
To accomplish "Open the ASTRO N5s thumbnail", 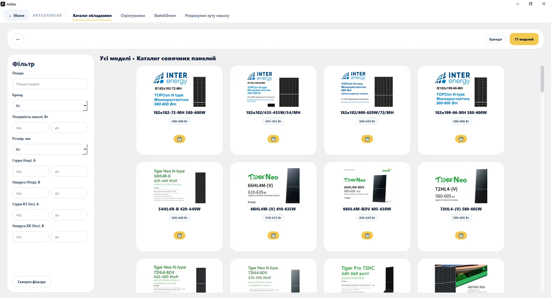I will 461,278.
